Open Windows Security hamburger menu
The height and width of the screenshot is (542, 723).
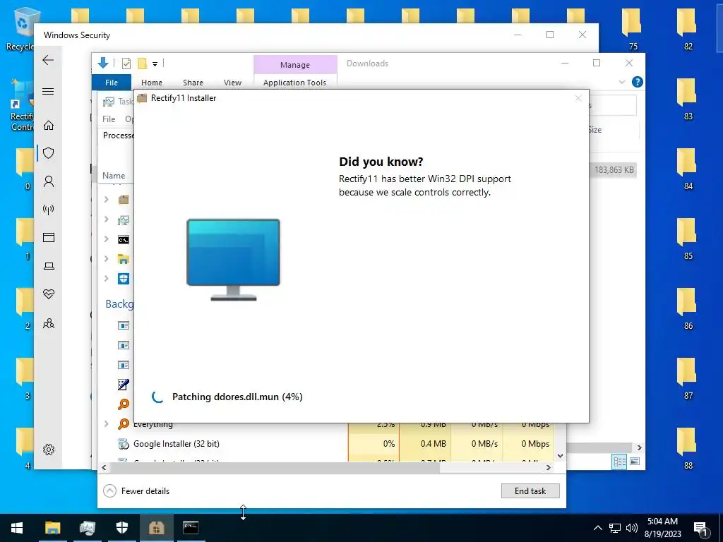48,91
